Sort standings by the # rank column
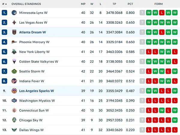The height and width of the screenshot is (135, 180). coord(4,4)
